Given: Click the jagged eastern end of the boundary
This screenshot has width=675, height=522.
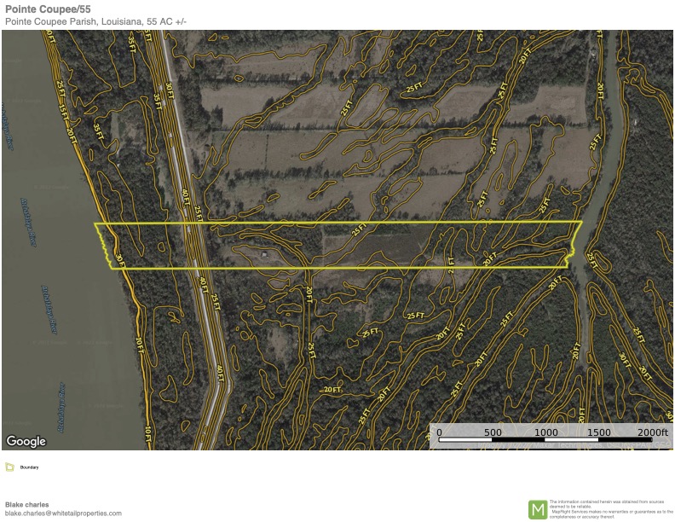Looking at the screenshot, I should (568, 256).
